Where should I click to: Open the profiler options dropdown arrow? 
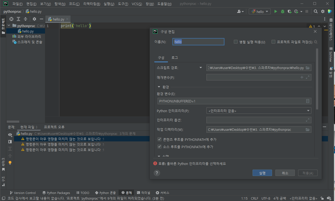(301, 12)
